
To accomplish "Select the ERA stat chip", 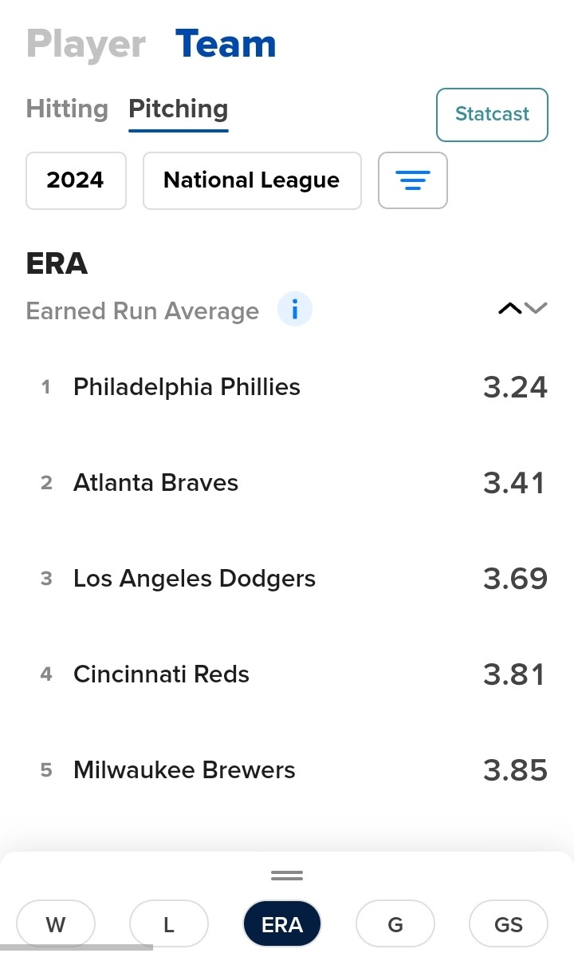I will (x=282, y=924).
